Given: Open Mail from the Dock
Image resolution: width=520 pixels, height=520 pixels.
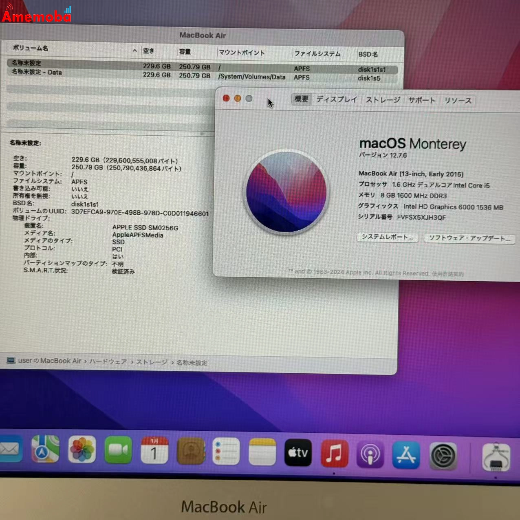Looking at the screenshot, I should tap(10, 449).
